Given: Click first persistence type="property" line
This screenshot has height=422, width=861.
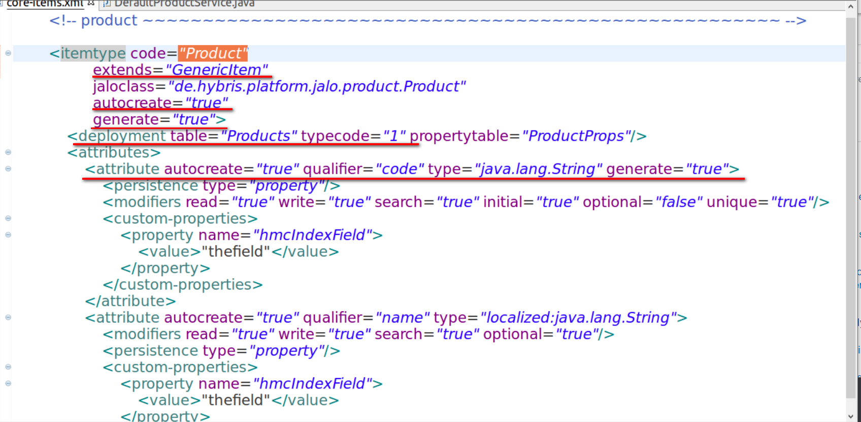Looking at the screenshot, I should tap(221, 186).
